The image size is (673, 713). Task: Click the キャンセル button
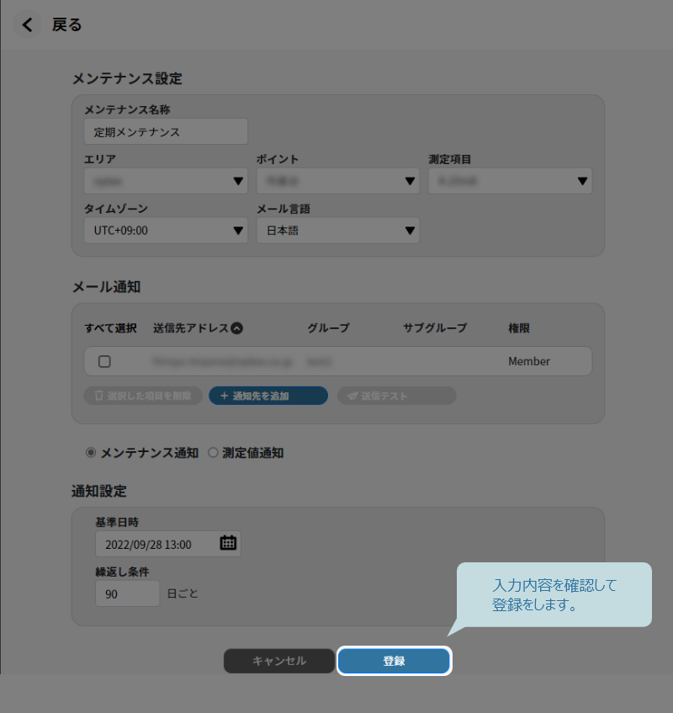pos(279,661)
